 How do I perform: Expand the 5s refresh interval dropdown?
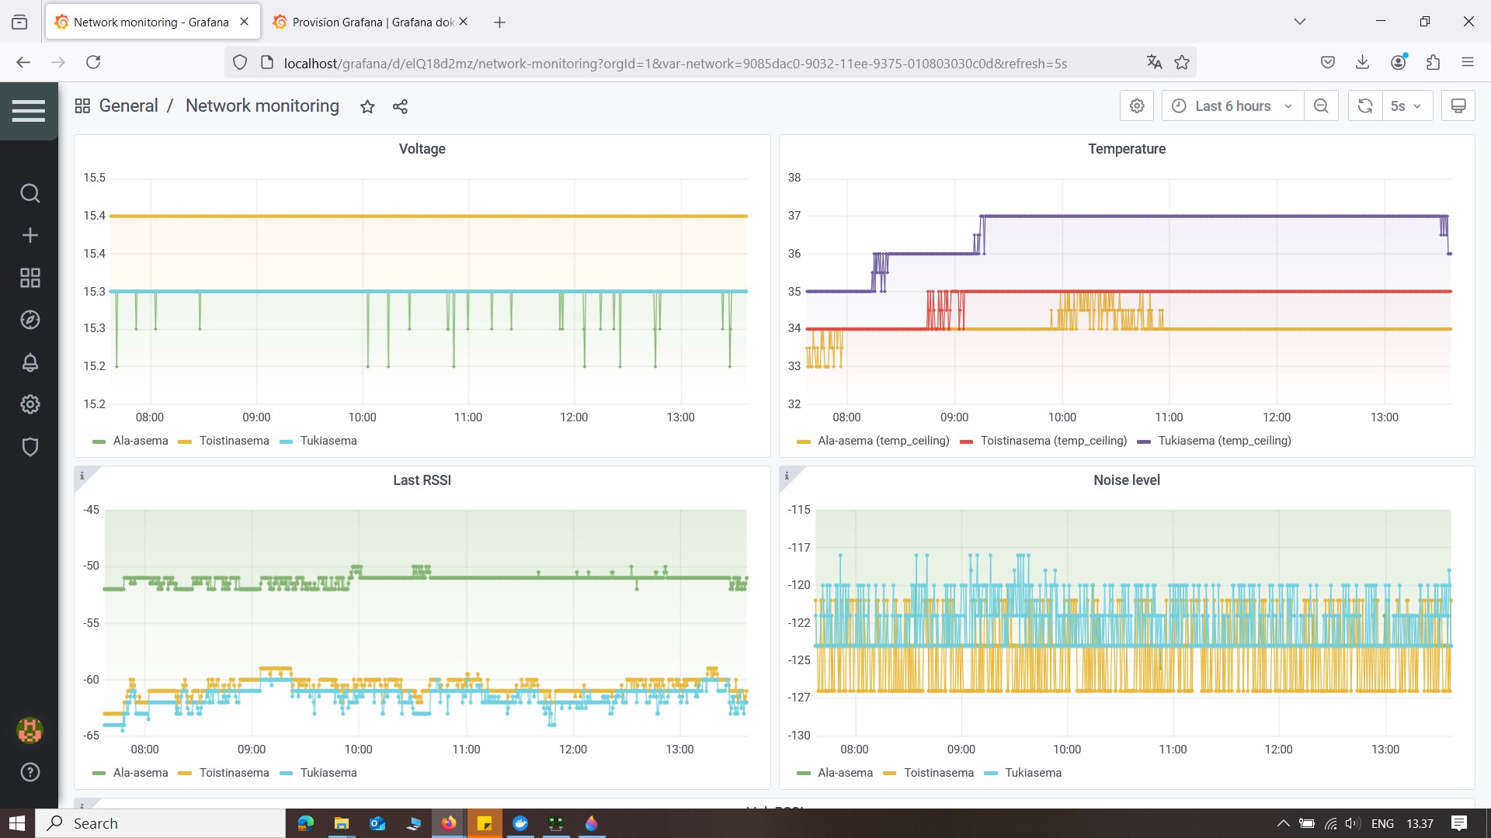point(1406,106)
